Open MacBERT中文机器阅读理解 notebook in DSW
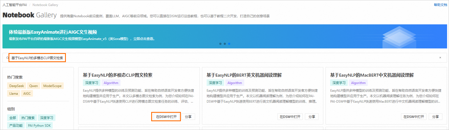The image size is (449, 130). point(414,117)
